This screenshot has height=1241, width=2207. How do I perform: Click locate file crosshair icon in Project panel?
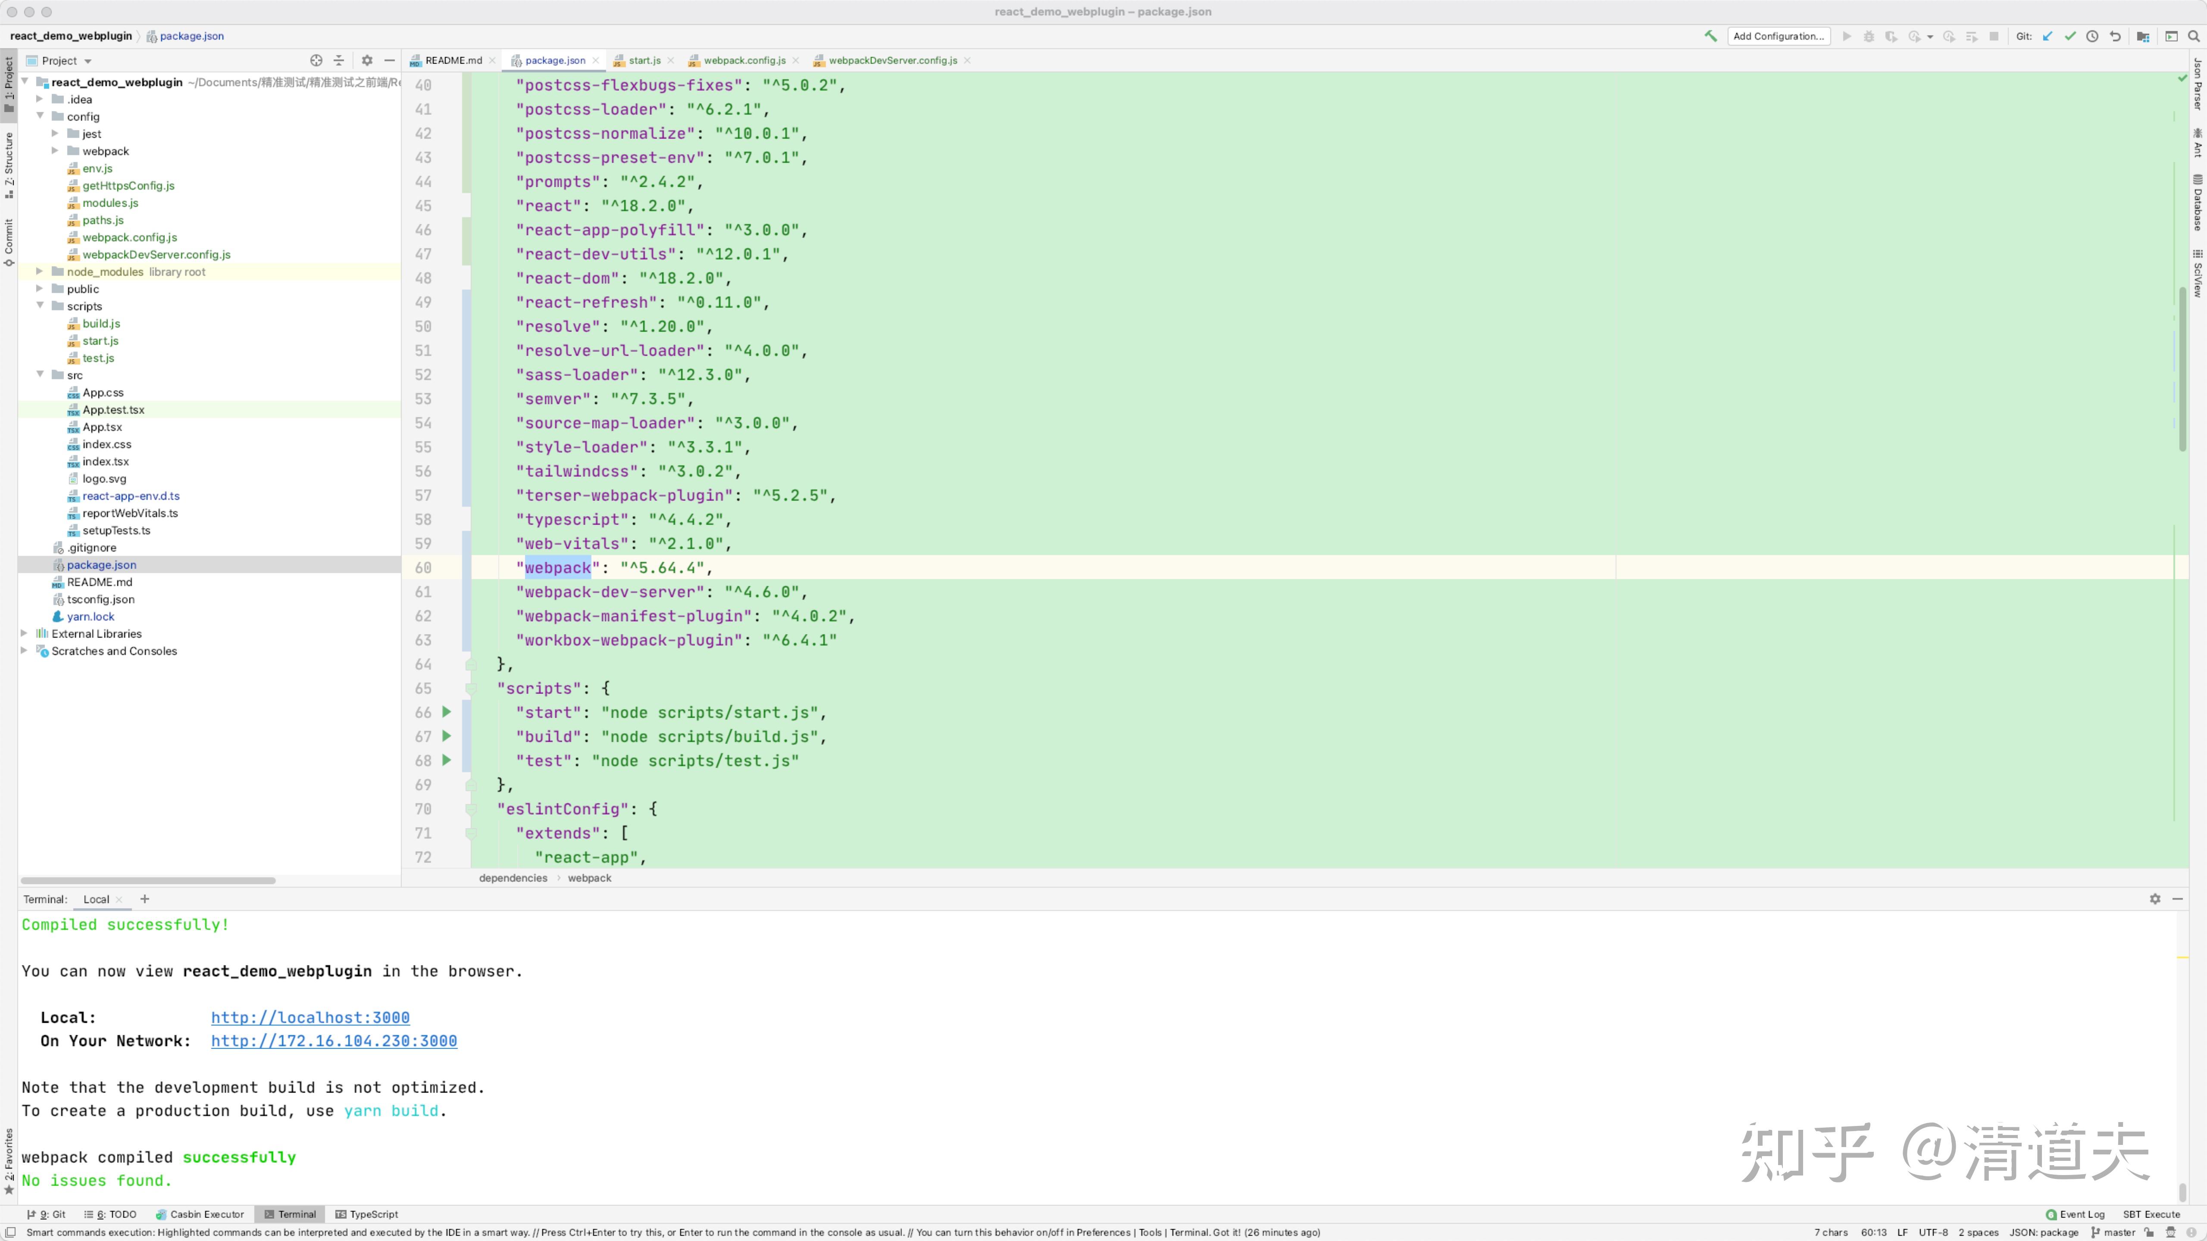316,60
